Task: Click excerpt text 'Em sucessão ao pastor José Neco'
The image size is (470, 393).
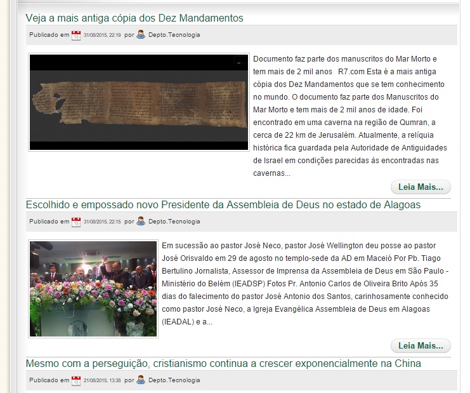Action: [221, 246]
